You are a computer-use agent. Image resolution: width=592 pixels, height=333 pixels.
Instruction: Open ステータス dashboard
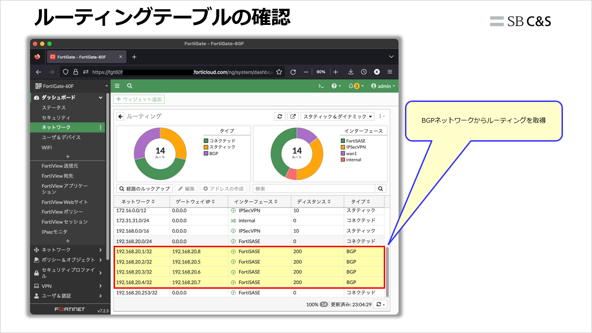(x=54, y=107)
